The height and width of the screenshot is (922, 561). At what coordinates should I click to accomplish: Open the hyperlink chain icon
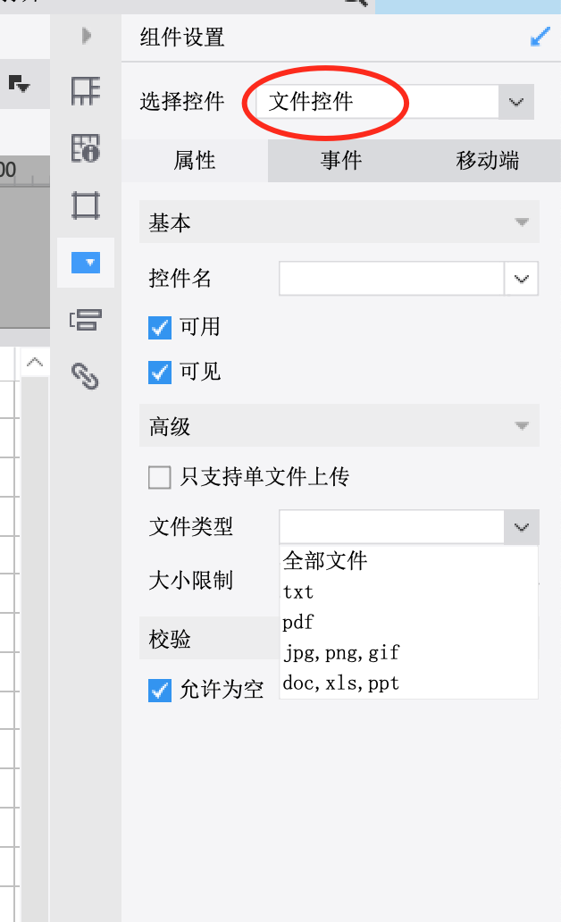(x=86, y=376)
